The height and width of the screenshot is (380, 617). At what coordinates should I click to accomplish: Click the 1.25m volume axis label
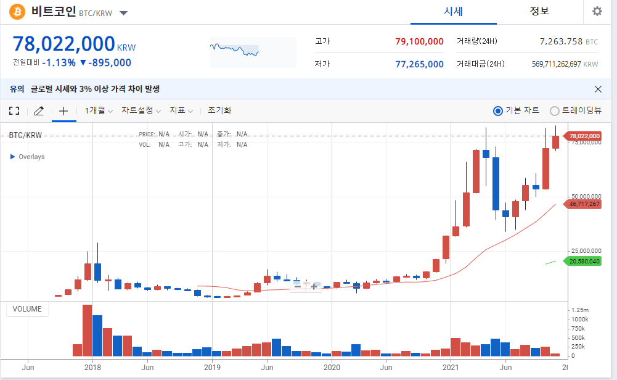[x=580, y=310]
